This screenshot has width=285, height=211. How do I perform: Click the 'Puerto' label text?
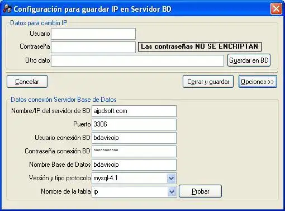coord(82,124)
